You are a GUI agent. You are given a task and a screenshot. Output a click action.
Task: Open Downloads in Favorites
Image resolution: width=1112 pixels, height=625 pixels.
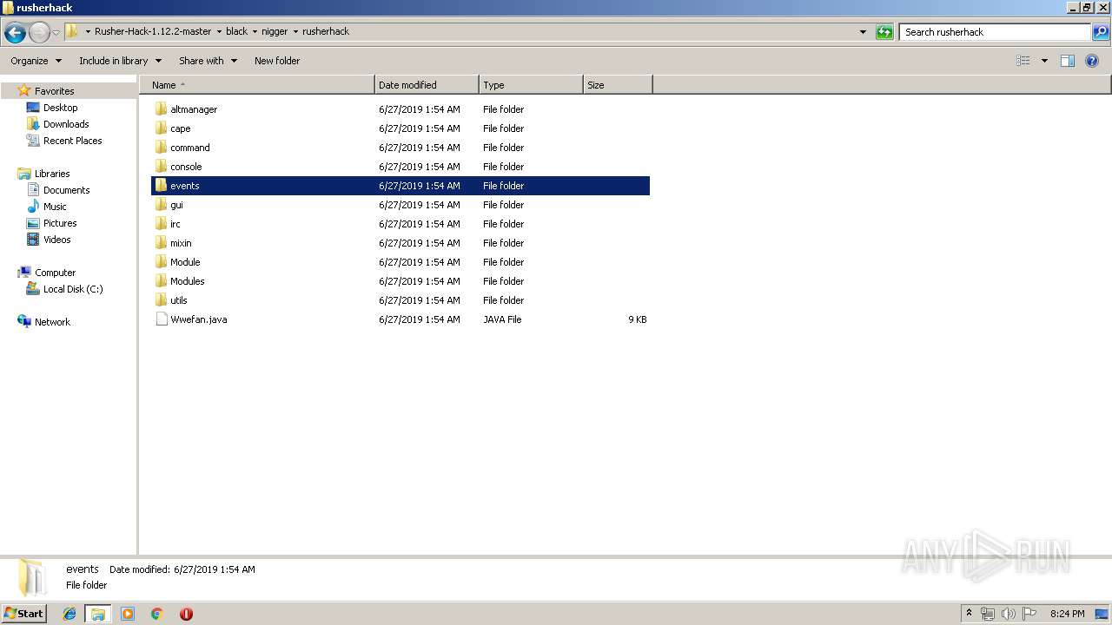coord(66,124)
